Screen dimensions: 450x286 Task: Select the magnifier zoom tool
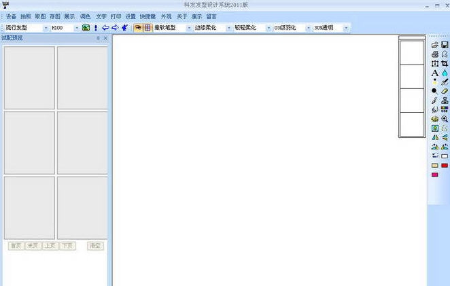click(445, 119)
